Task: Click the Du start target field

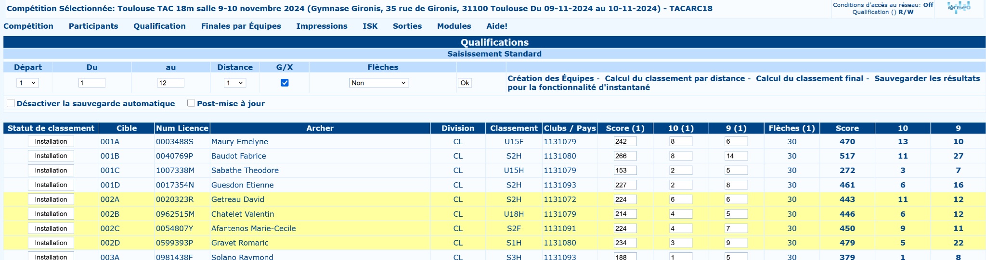Action: coord(92,83)
